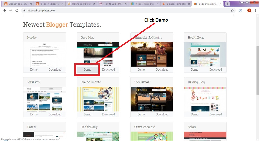Click the TopGames template thumbnail
Screen dimensions: 260x141
tap(152, 99)
